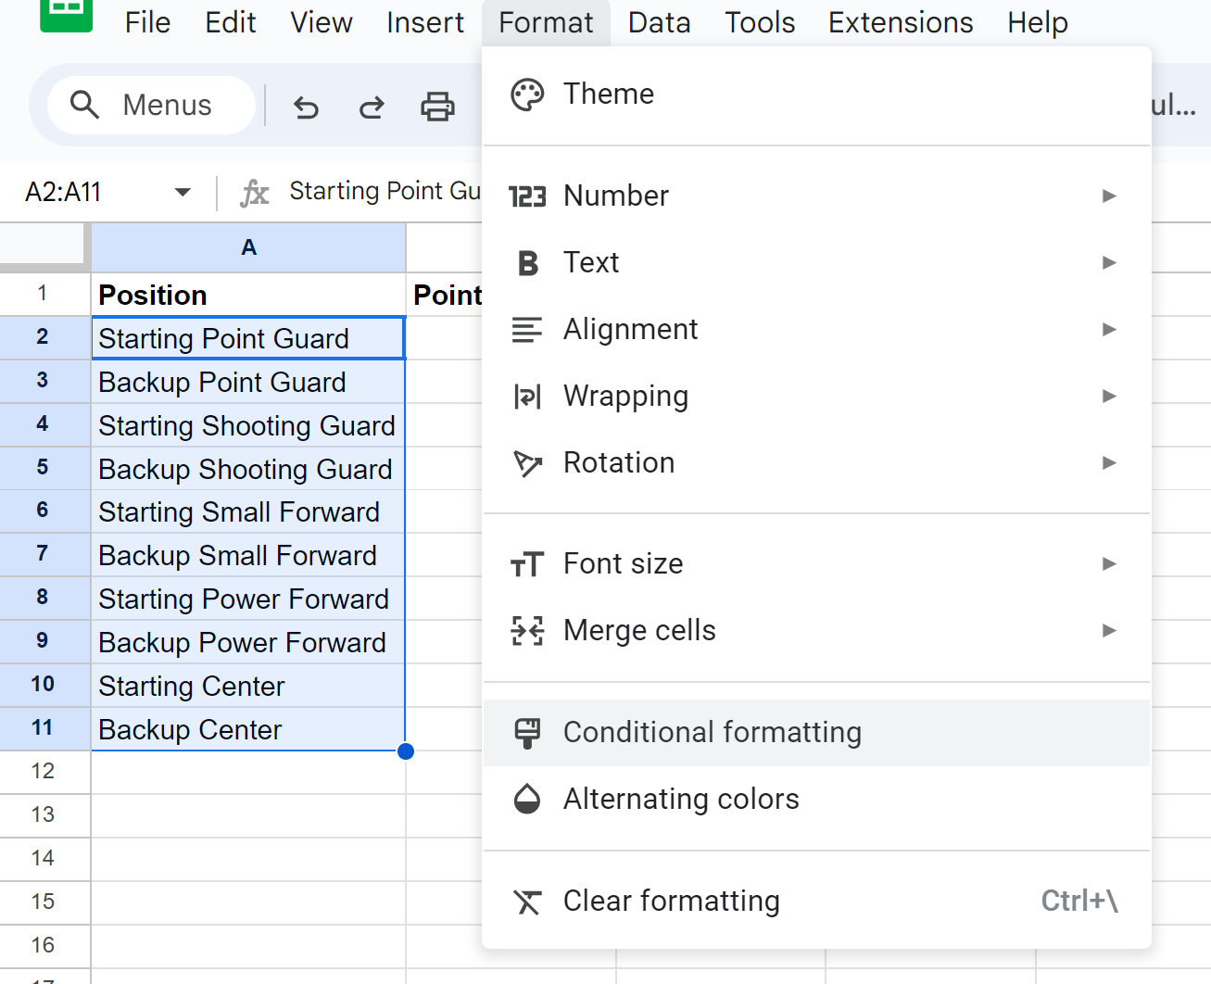This screenshot has height=984, width=1211.
Task: Expand the Alignment submenu arrow
Action: click(x=1109, y=329)
